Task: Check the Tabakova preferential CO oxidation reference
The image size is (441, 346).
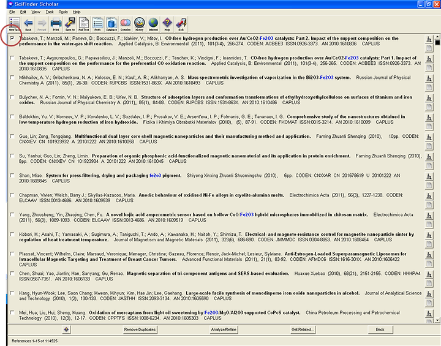Action: (12, 58)
